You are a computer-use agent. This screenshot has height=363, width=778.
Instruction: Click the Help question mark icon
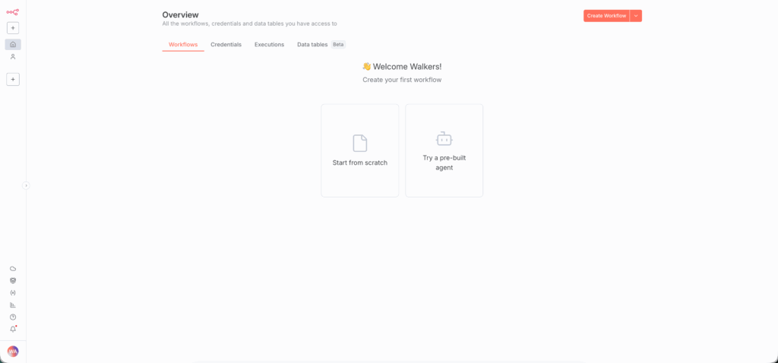13,317
